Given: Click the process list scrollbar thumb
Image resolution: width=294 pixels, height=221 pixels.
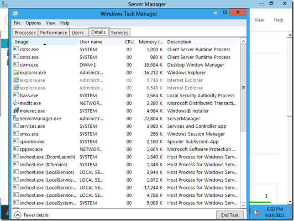Looking at the screenshot, I should 243,88.
